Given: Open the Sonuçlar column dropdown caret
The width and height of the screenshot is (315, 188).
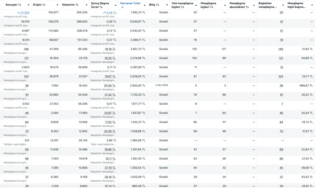Looking at the screenshot, I should 28,5.
